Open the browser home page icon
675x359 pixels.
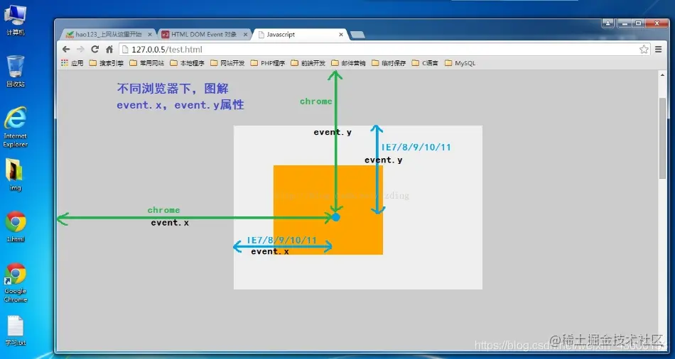pos(109,49)
